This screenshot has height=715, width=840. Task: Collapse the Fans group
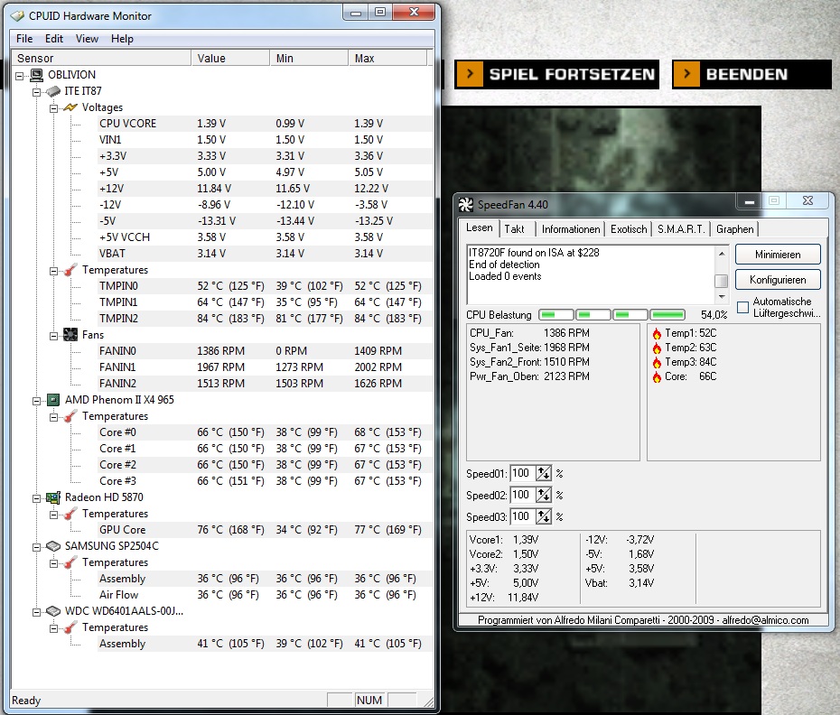(53, 336)
